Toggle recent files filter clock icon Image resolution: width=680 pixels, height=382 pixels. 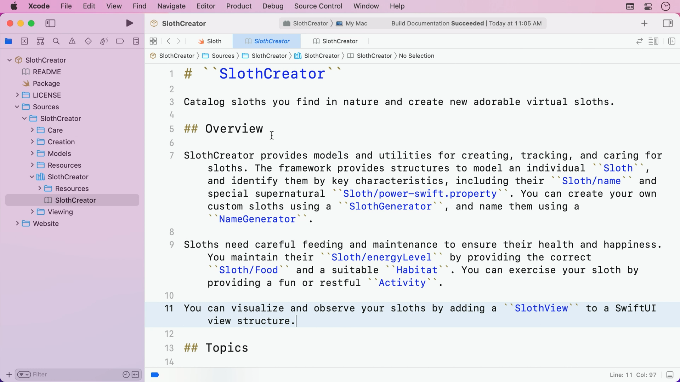[126, 375]
